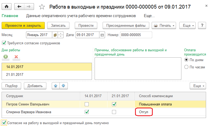Click the Номер field 0000-000005
The width and height of the screenshot is (209, 126).
pos(136,35)
